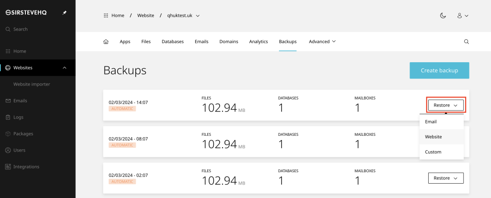Open the Domains tab
The width and height of the screenshot is (491, 198).
point(229,42)
